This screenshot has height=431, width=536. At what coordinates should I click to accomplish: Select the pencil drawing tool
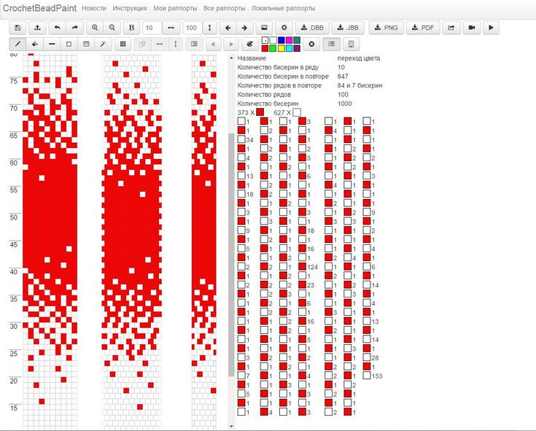18,44
